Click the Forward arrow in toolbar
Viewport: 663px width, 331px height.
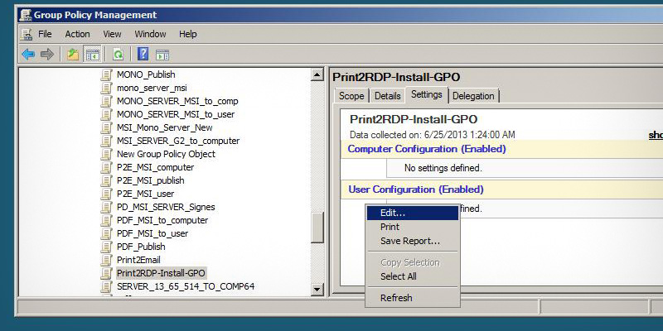(47, 55)
